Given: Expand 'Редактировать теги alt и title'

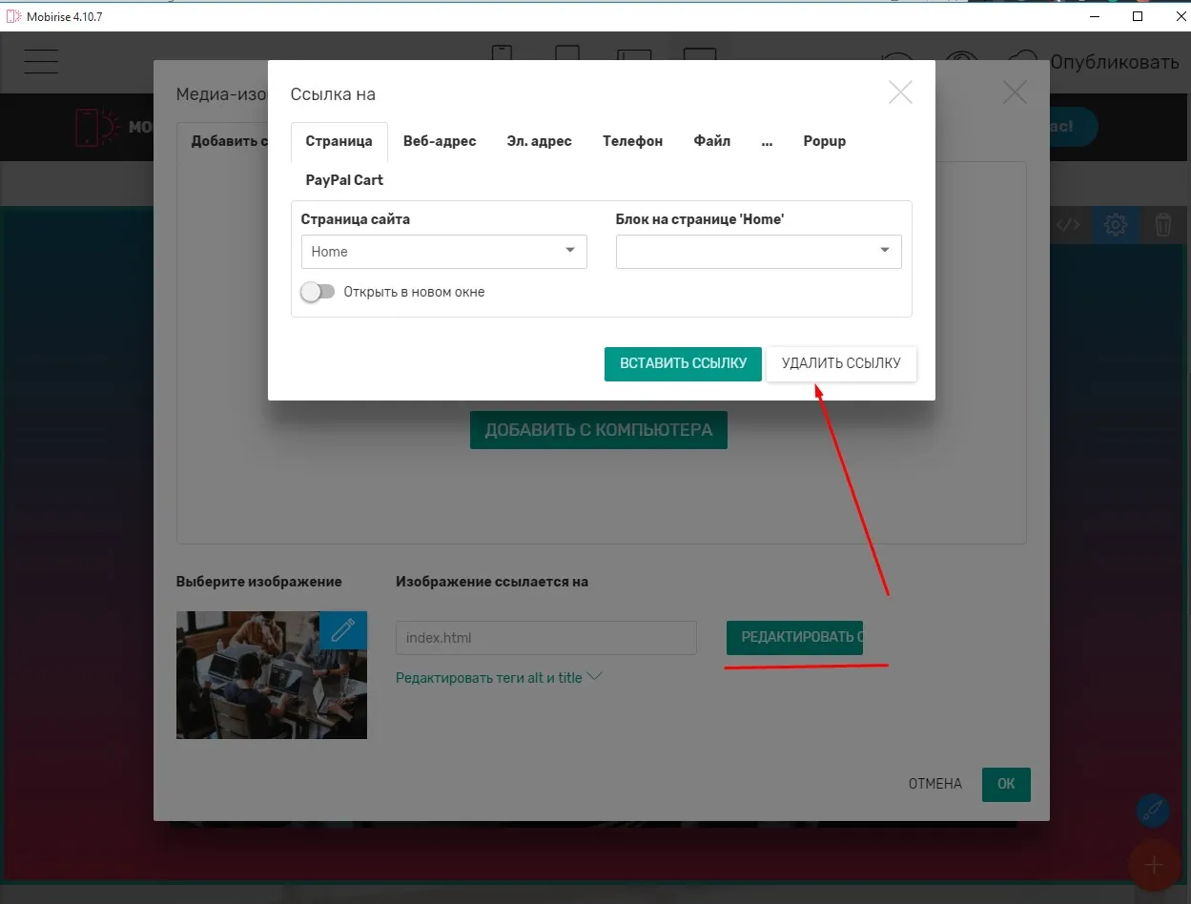Looking at the screenshot, I should 499,678.
